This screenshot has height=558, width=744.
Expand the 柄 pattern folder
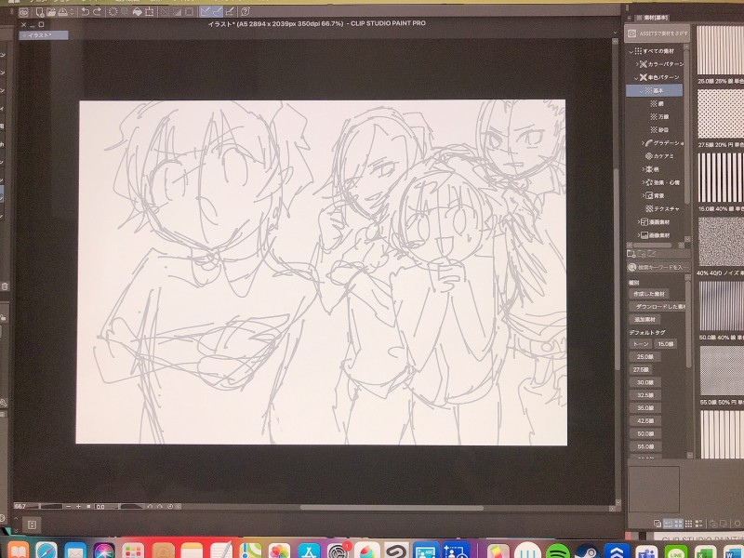643,169
